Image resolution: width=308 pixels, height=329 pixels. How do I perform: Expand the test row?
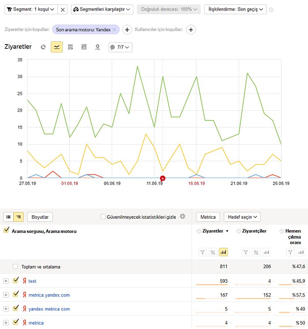(x=6, y=281)
